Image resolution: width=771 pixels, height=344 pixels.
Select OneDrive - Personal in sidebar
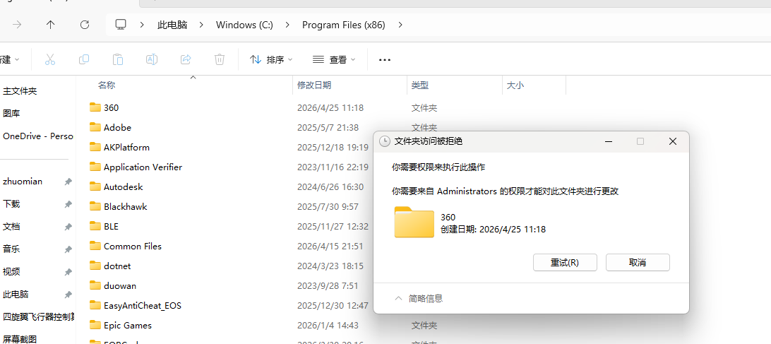37,136
